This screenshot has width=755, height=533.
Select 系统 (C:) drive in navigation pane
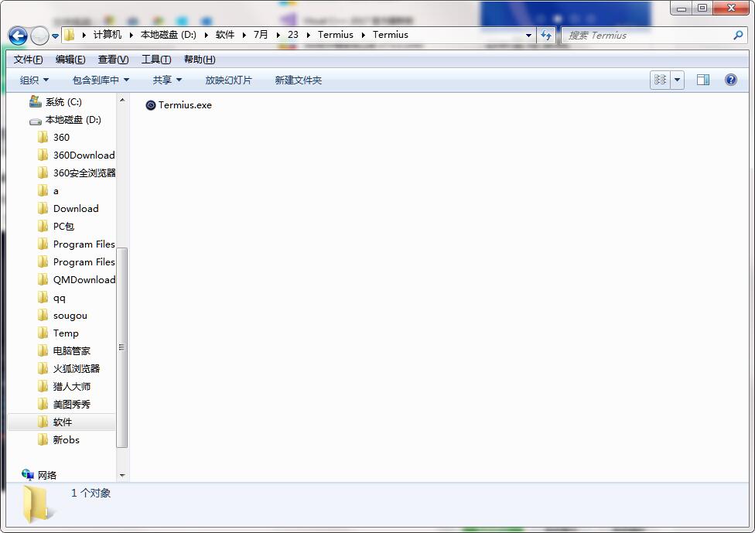click(63, 101)
